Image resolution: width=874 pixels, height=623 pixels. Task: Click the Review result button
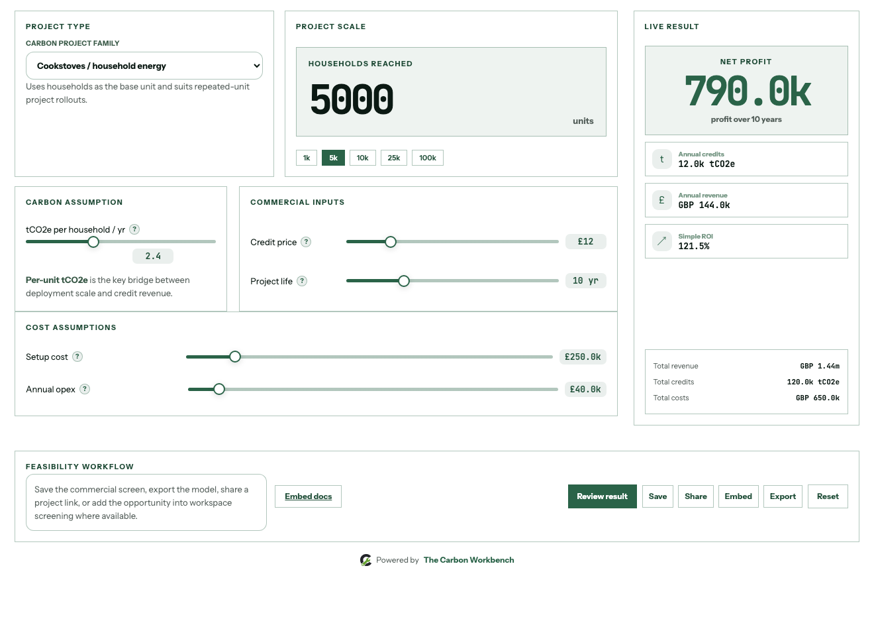pos(603,496)
